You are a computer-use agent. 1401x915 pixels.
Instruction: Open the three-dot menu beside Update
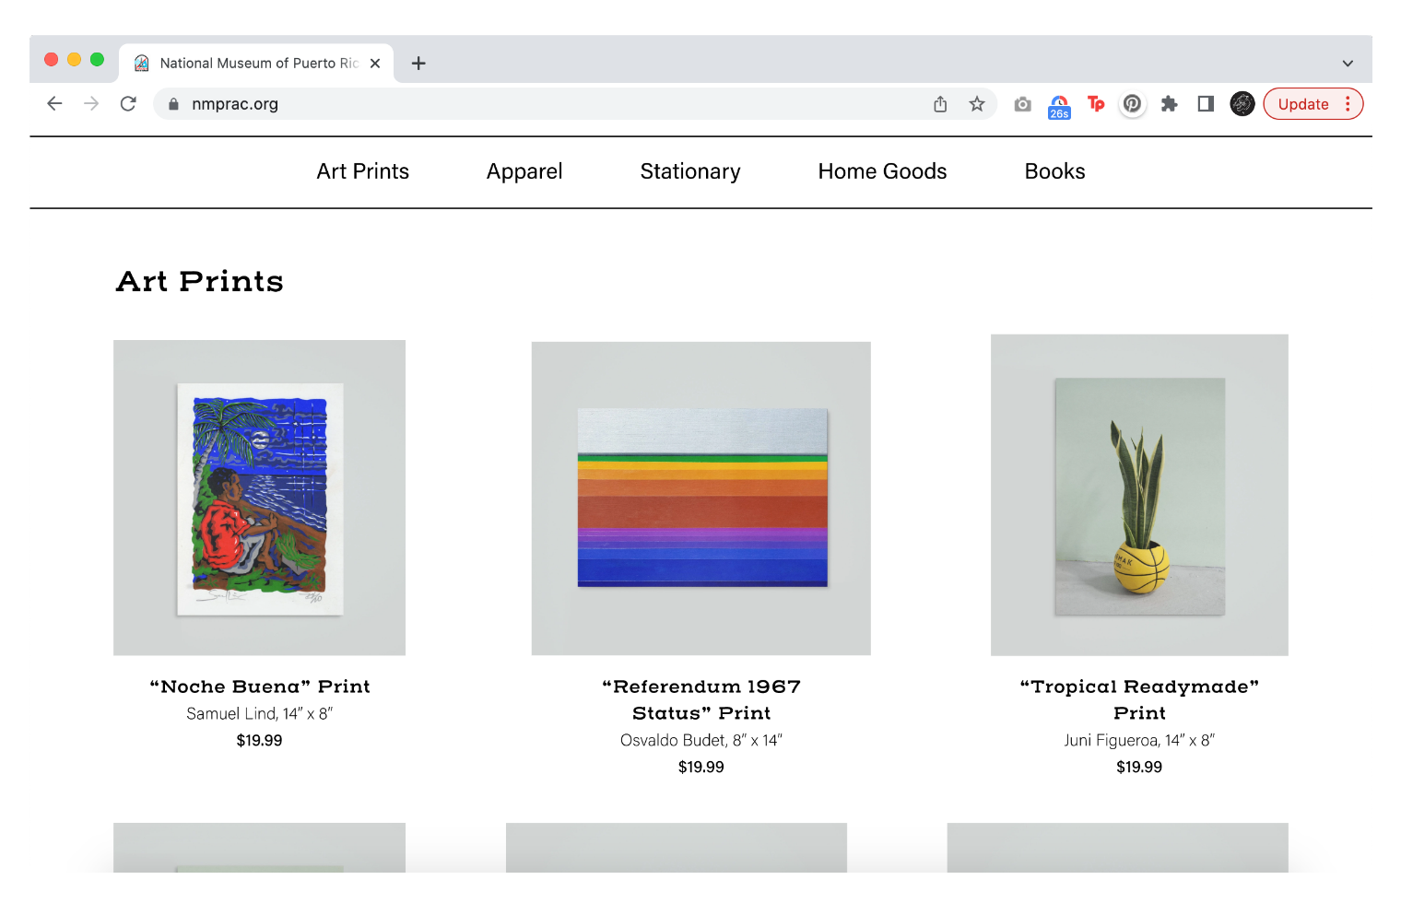(1348, 104)
